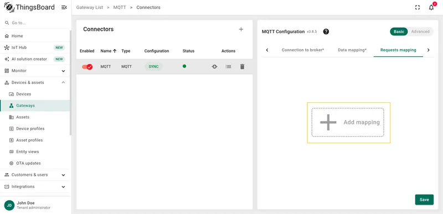The image size is (443, 214).
Task: Open RPC debug icon for MQTT connector
Action: pos(214,67)
